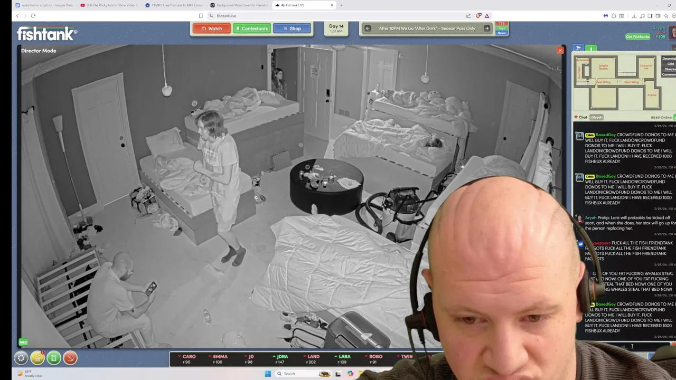
Task: Open the Contestants page
Action: click(251, 28)
